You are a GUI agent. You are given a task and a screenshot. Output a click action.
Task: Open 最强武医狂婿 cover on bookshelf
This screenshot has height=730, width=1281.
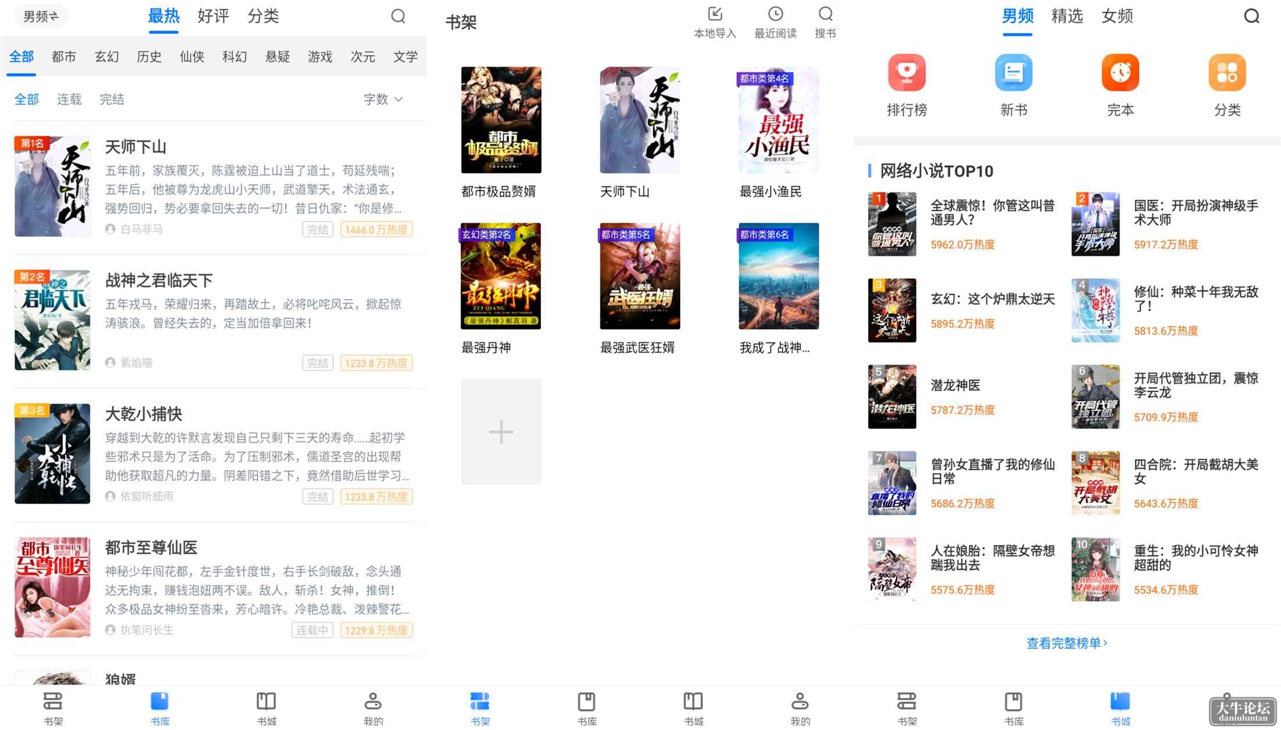click(x=640, y=276)
